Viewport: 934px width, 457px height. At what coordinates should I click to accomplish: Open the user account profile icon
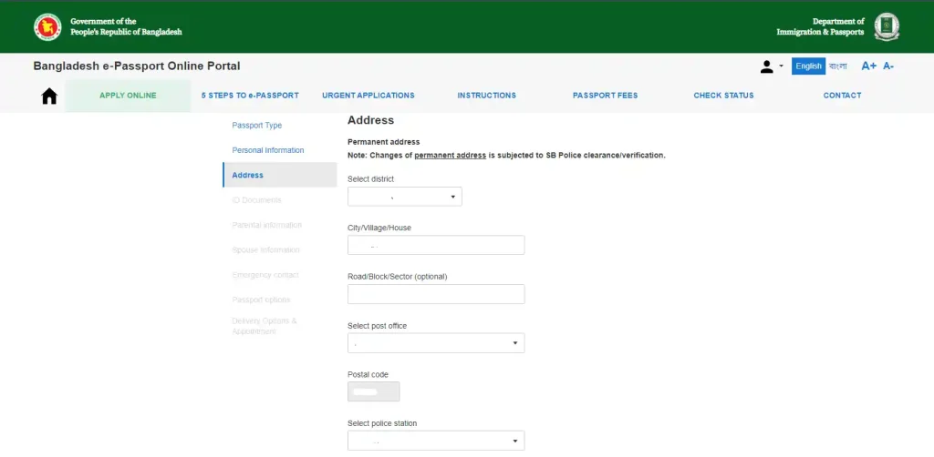click(767, 66)
